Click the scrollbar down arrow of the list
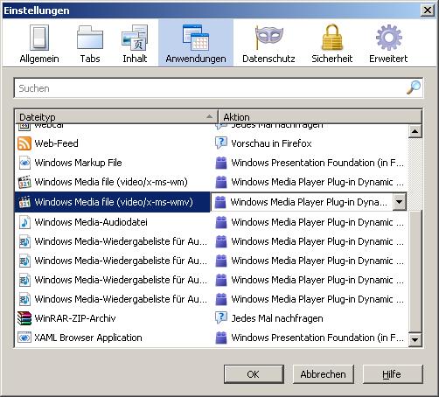The width and height of the screenshot is (439, 397). 415,339
